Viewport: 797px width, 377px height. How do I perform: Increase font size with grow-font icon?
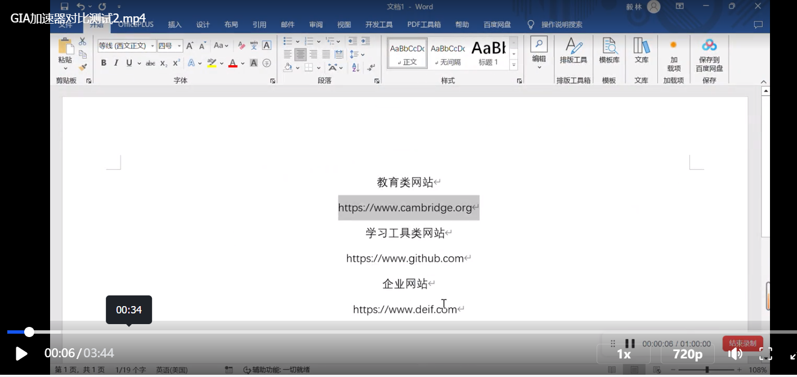190,46
